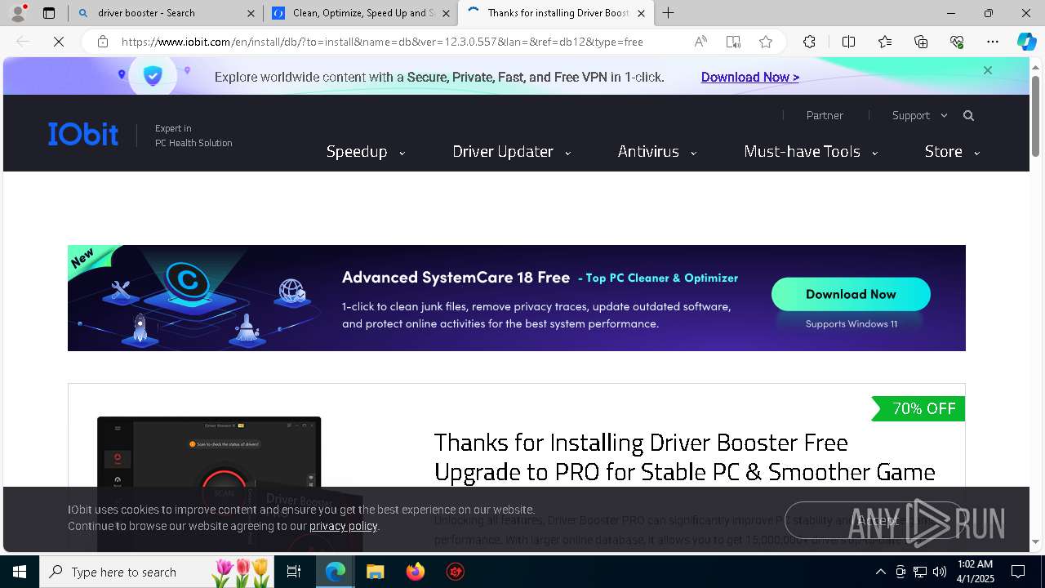1045x588 pixels.
Task: Open Driver Booster from the taskbar
Action: point(455,572)
